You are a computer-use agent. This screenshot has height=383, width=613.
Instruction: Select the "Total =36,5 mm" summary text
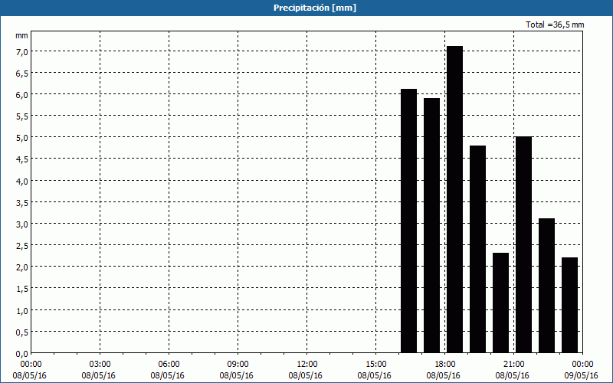[555, 25]
